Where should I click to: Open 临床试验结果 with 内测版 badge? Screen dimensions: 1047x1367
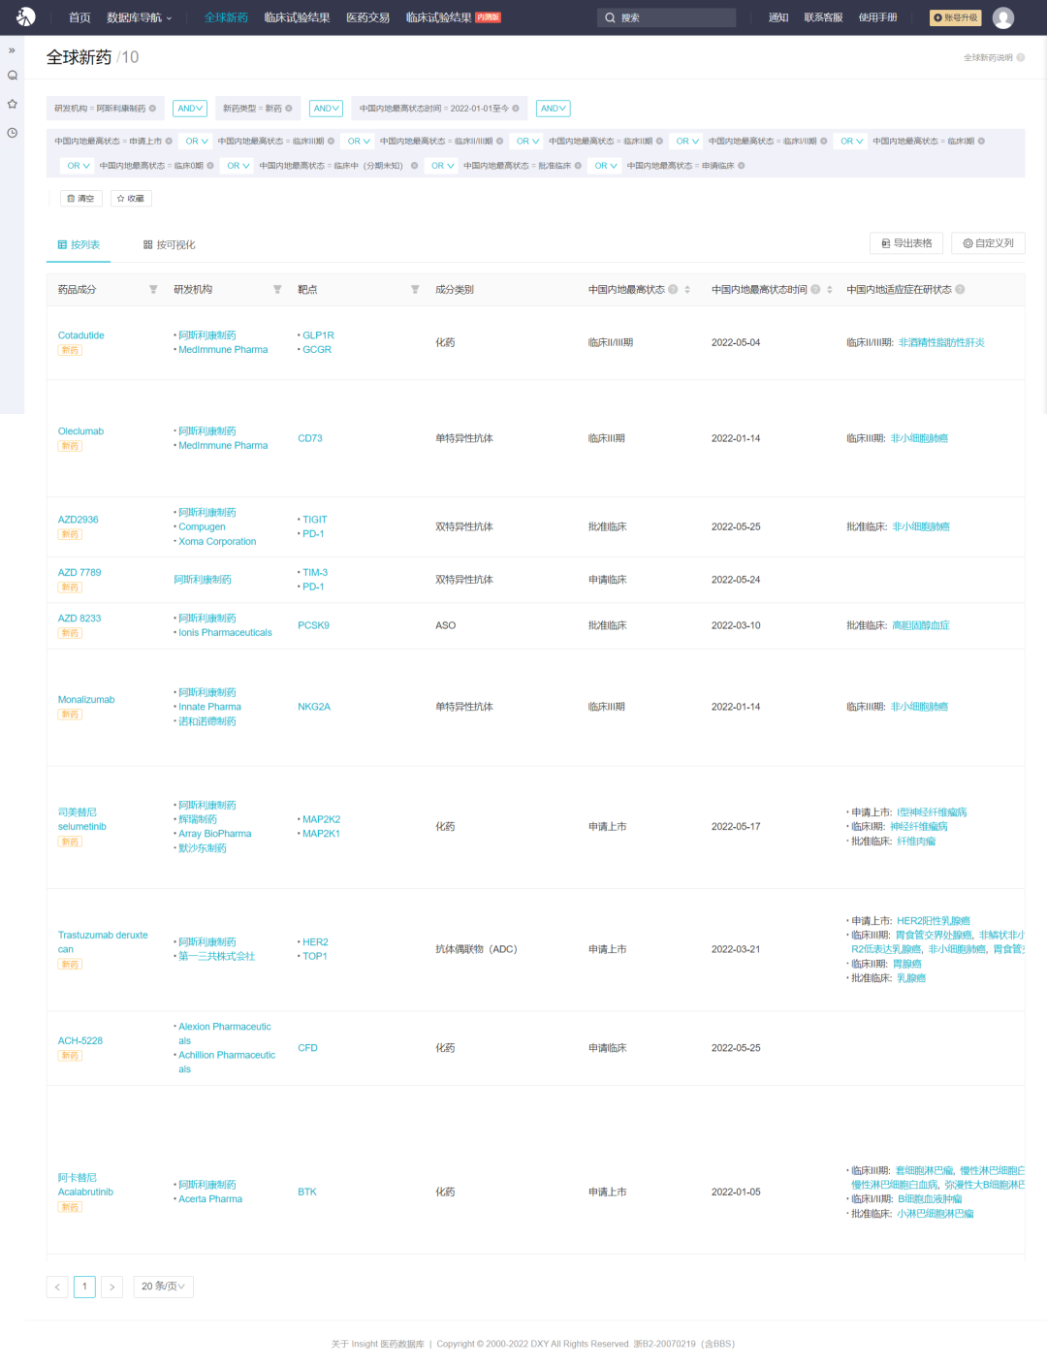pos(453,17)
